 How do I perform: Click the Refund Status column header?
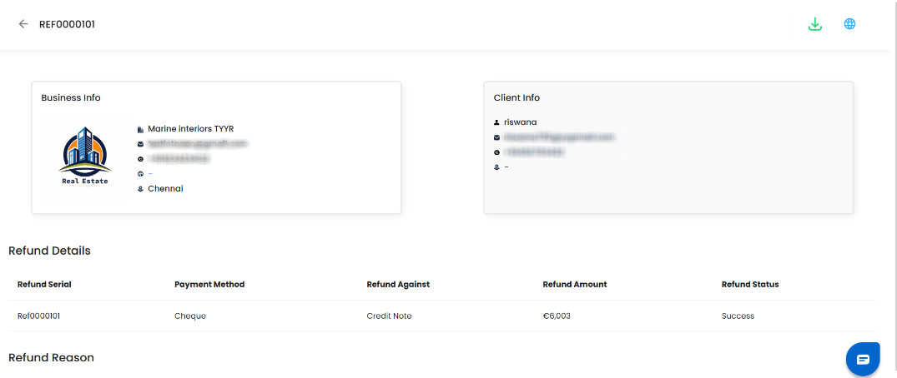pyautogui.click(x=750, y=285)
